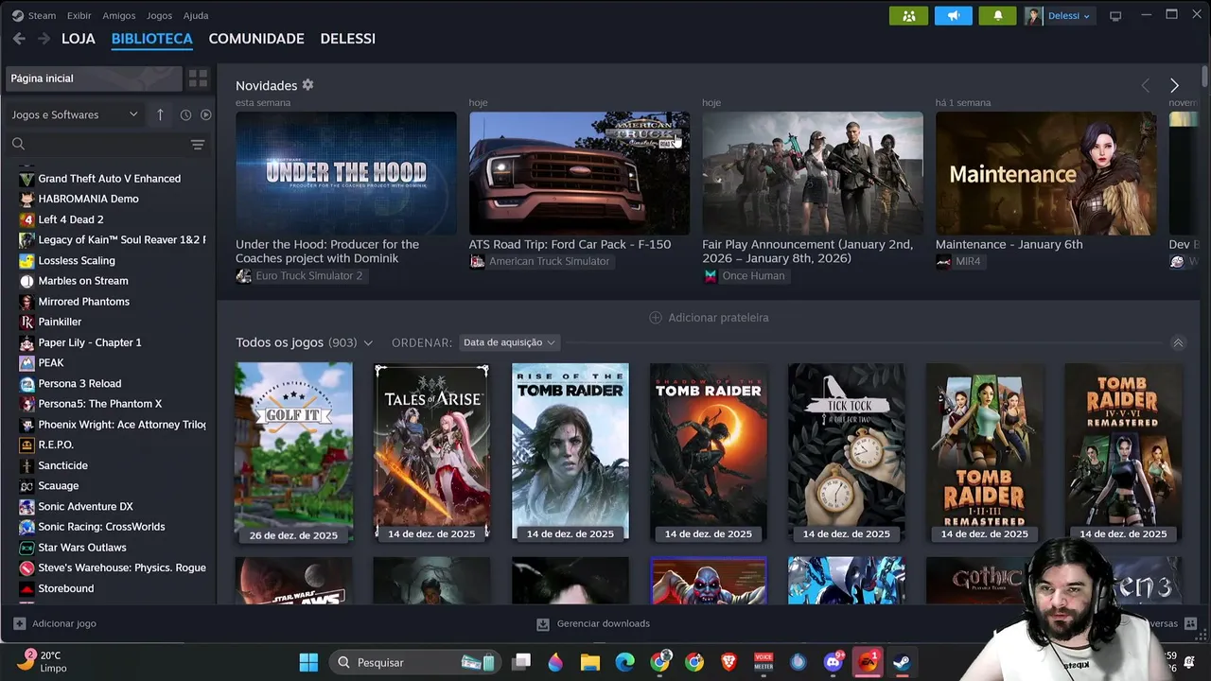The width and height of the screenshot is (1211, 681).
Task: Select Persona 3 Reload in list
Action: coord(79,383)
